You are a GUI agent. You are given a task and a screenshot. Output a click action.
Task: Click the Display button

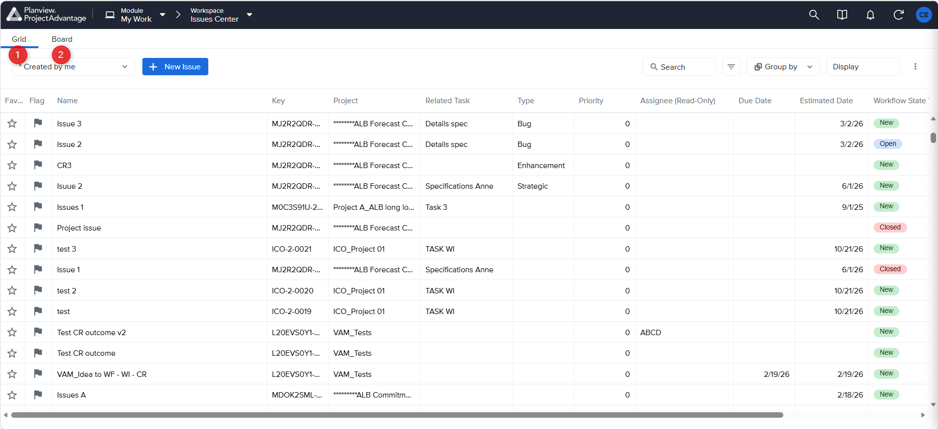point(863,67)
